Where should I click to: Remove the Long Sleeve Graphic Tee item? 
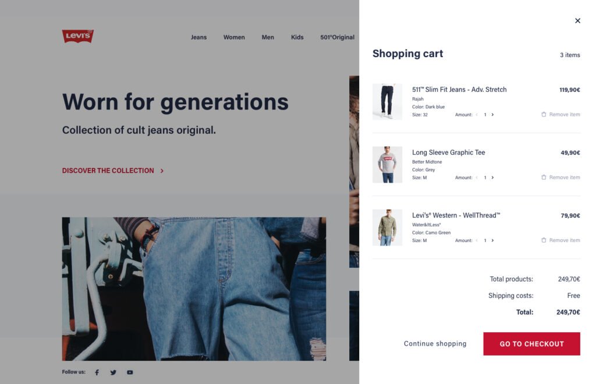click(x=560, y=177)
